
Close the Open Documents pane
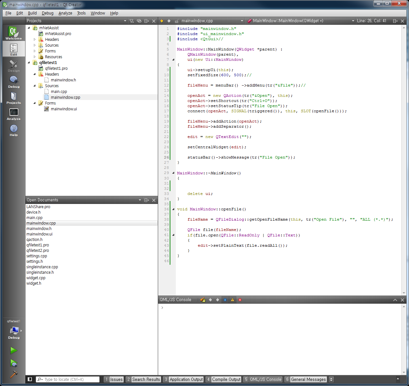coord(154,200)
